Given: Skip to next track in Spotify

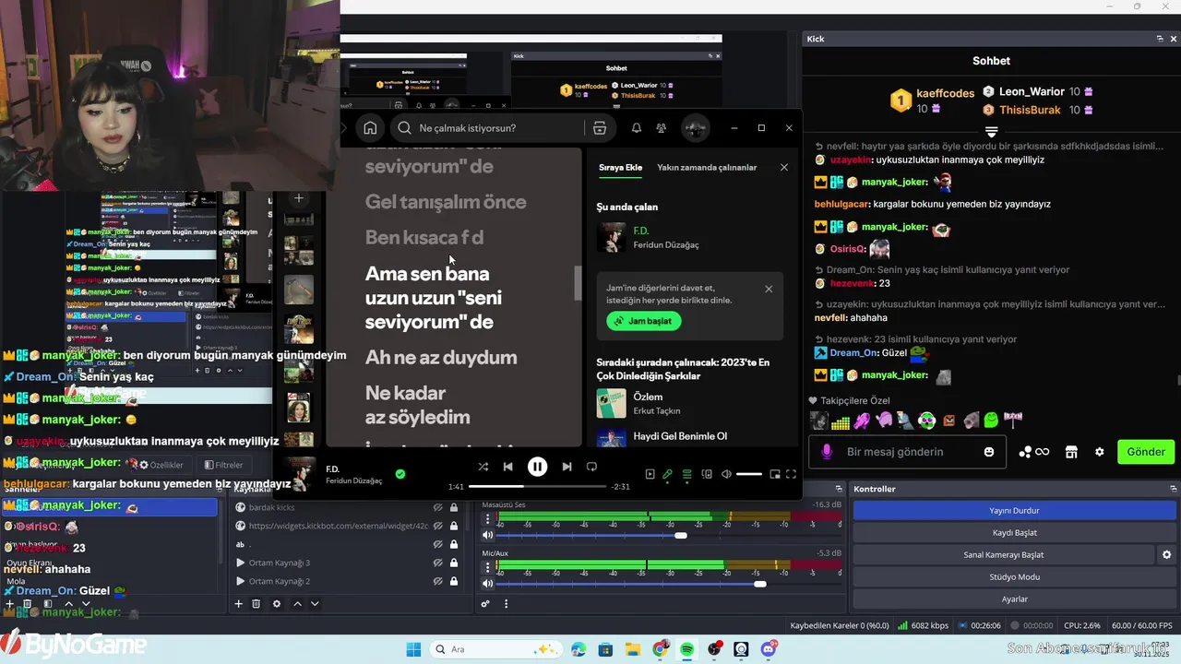Looking at the screenshot, I should tap(567, 468).
